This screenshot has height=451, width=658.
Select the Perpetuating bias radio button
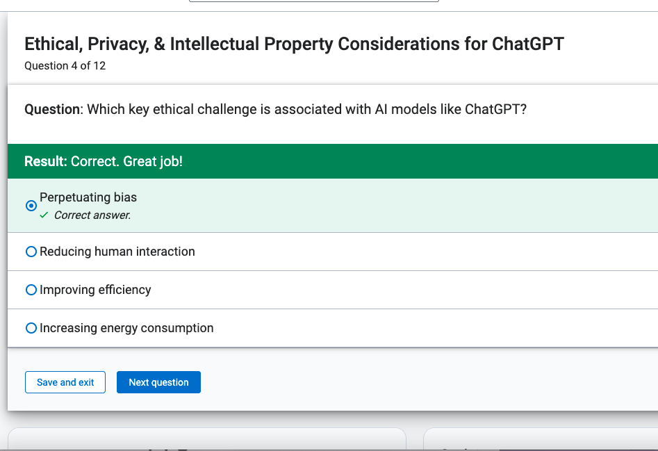click(31, 206)
